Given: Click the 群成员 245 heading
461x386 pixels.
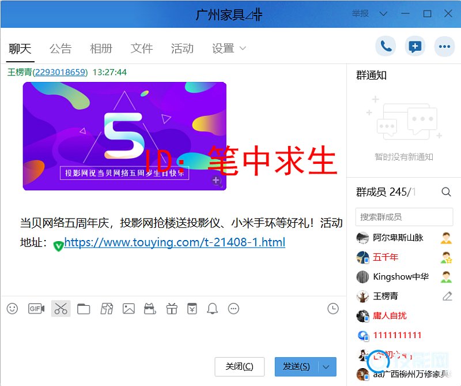Looking at the screenshot, I should click(386, 192).
